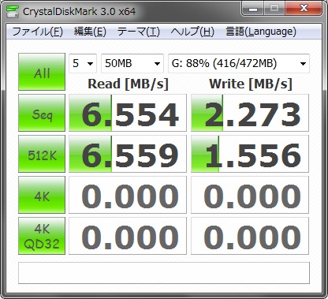Click the CrystalDiskMark title bar app icon
The width and height of the screenshot is (328, 299).
(13, 11)
